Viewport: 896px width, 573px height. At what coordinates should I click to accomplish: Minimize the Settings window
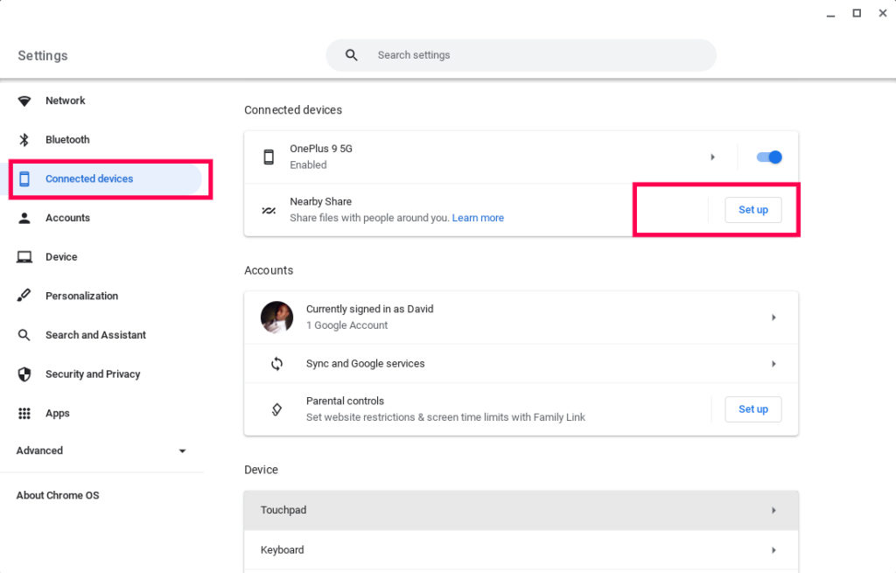(831, 14)
